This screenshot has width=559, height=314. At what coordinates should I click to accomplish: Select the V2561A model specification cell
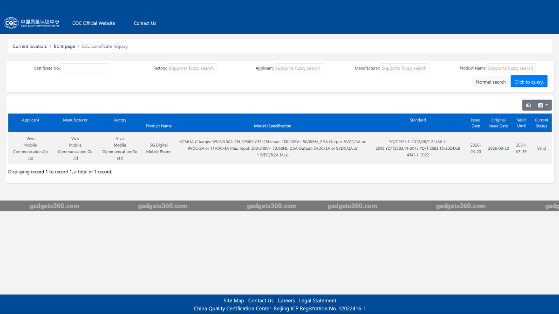tap(273, 148)
